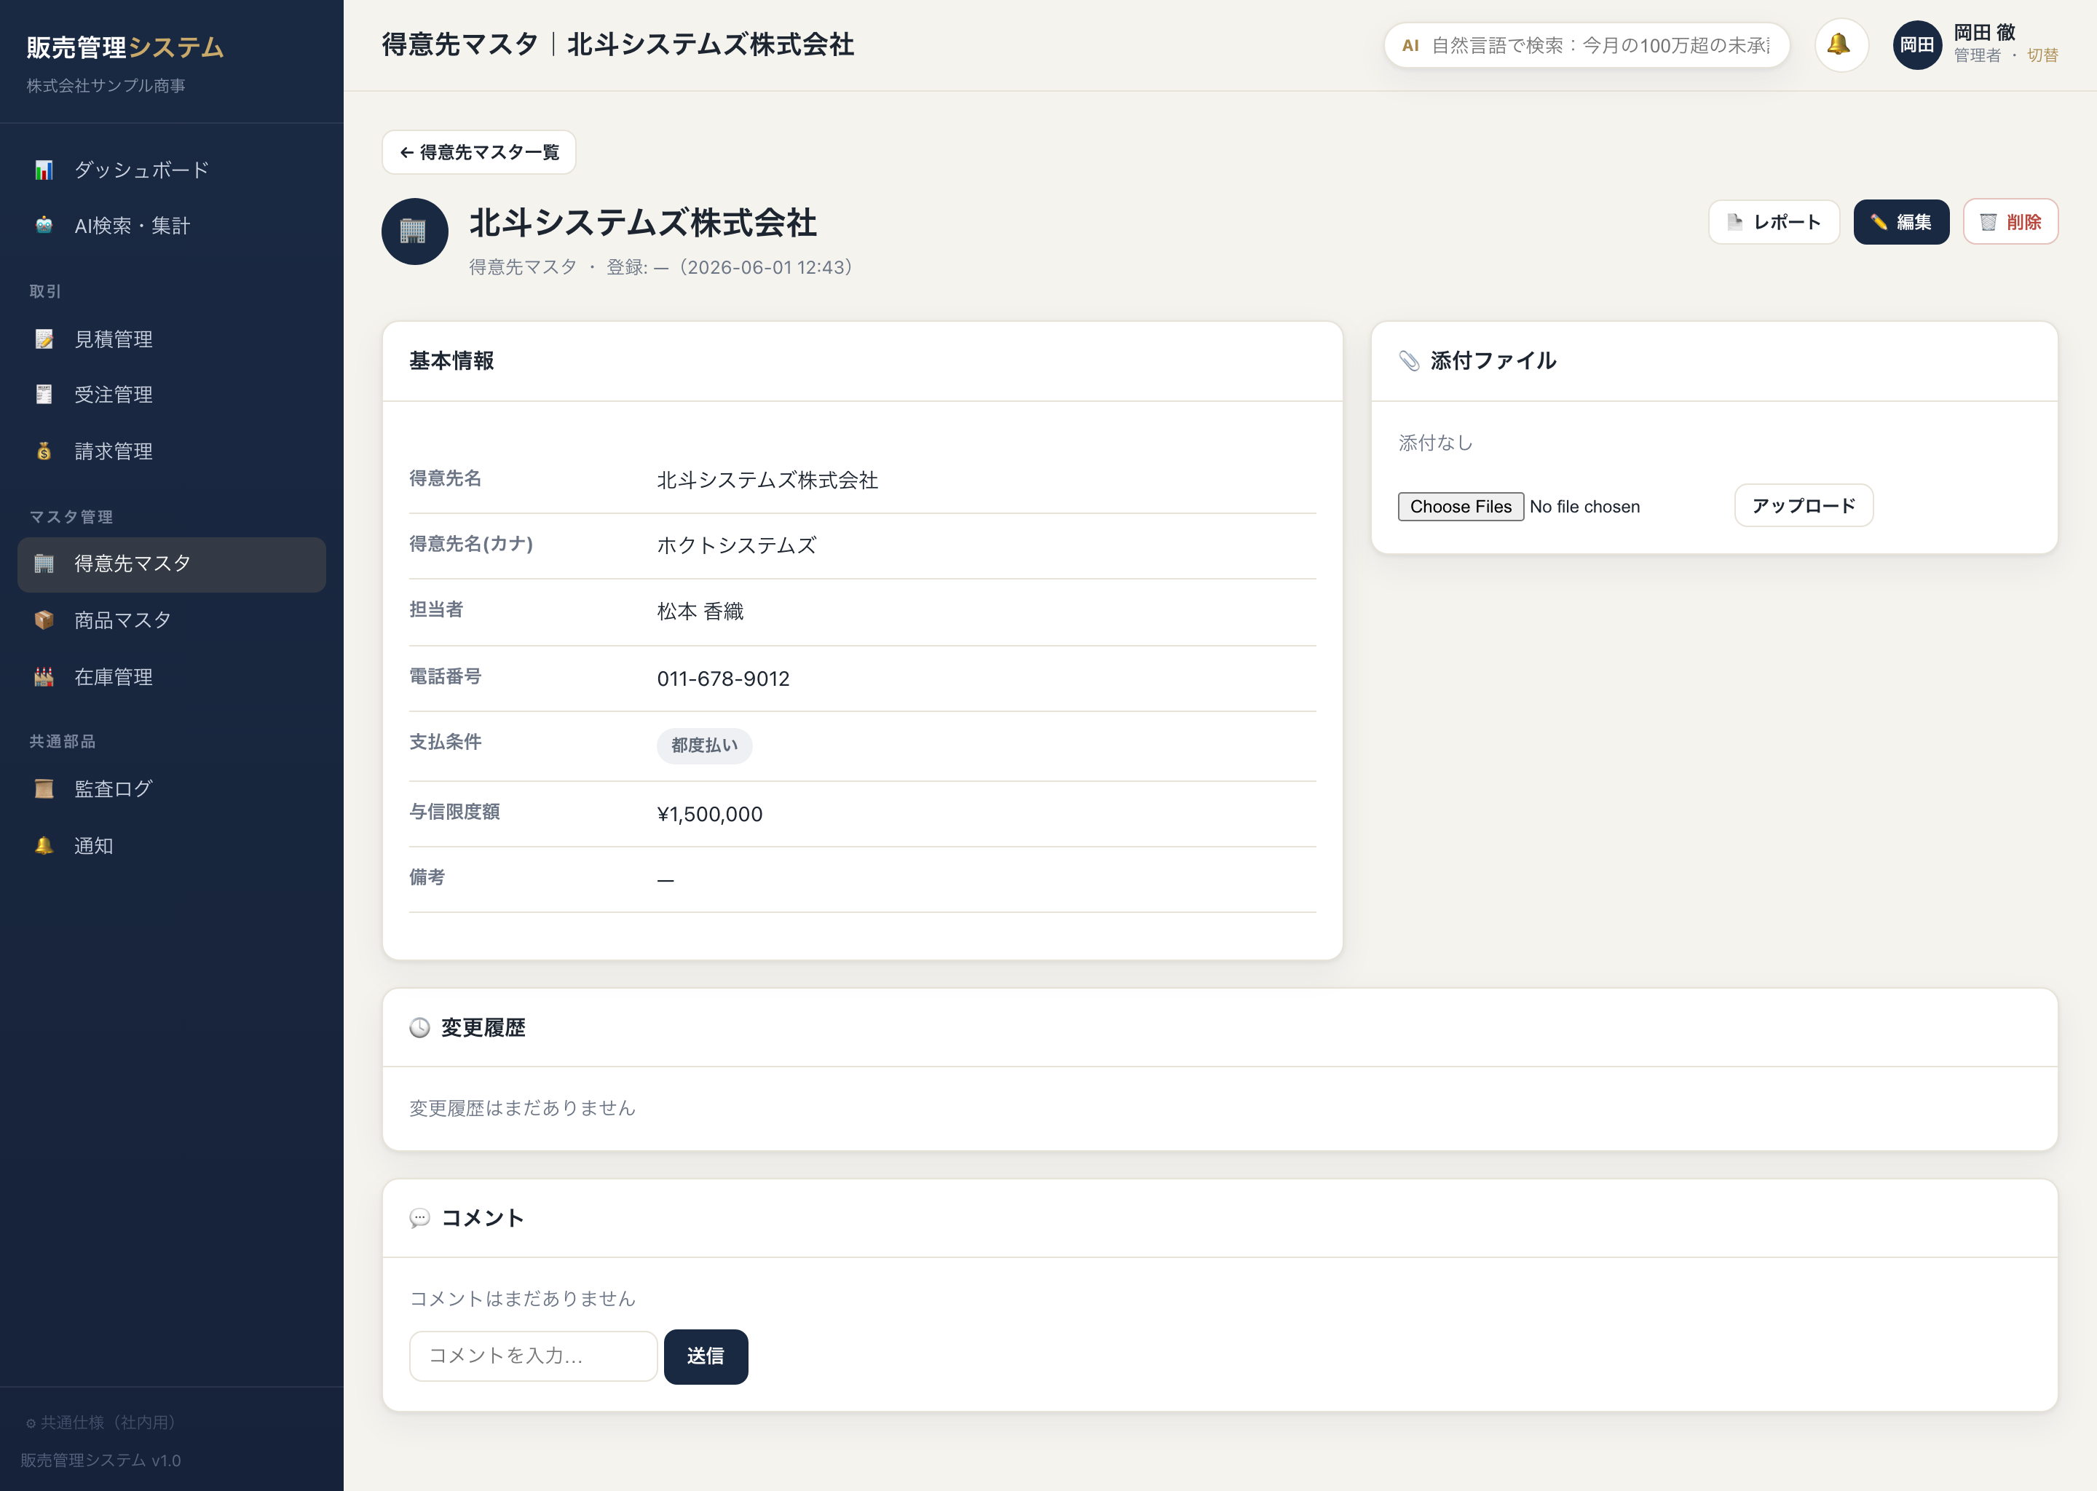2097x1491 pixels.
Task: Click contact name 松本 香織
Action: (x=700, y=612)
